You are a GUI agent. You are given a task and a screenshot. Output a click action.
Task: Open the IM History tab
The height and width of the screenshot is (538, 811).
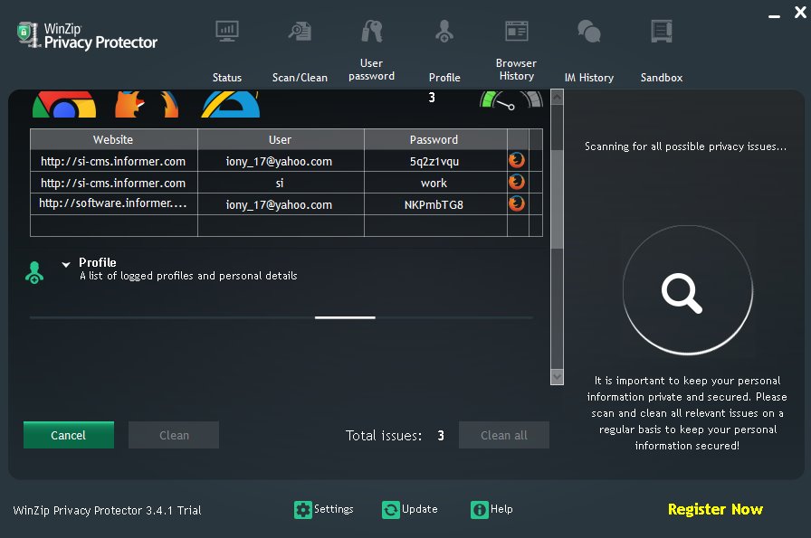click(x=589, y=78)
